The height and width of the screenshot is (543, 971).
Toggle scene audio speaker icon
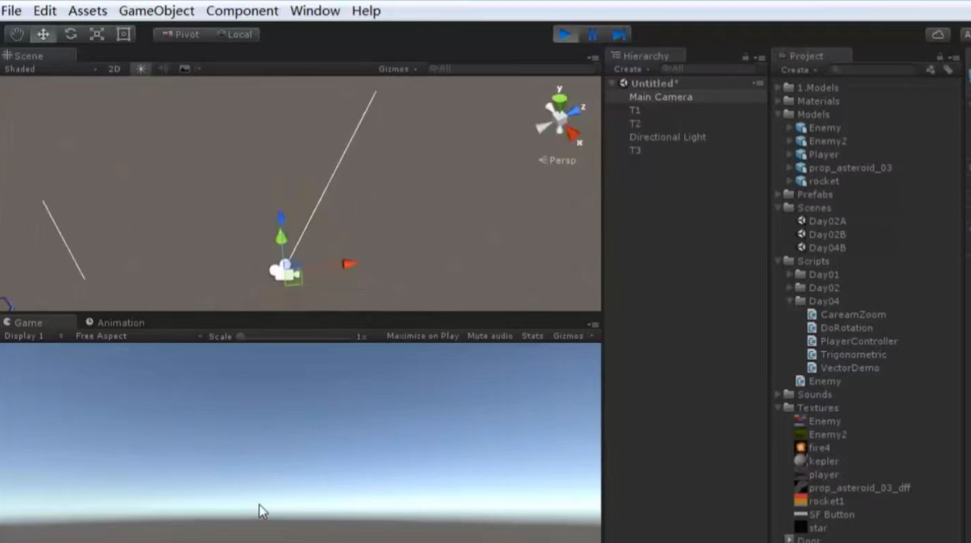(163, 69)
